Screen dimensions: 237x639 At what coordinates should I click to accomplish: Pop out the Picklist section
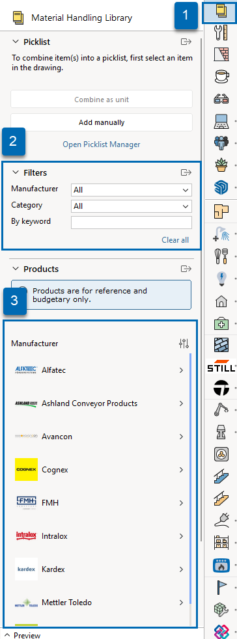186,42
